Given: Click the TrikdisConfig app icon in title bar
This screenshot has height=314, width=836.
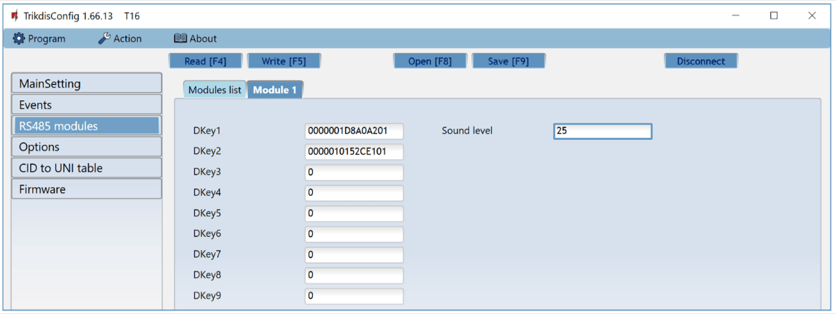Looking at the screenshot, I should coord(14,15).
